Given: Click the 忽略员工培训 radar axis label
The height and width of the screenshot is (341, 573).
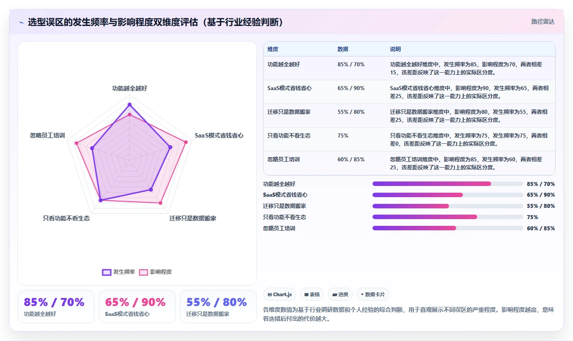Looking at the screenshot, I should [47, 135].
